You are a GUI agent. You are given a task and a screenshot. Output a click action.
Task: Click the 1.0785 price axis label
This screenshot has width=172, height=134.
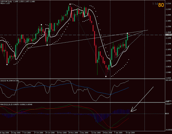coord(168,61)
